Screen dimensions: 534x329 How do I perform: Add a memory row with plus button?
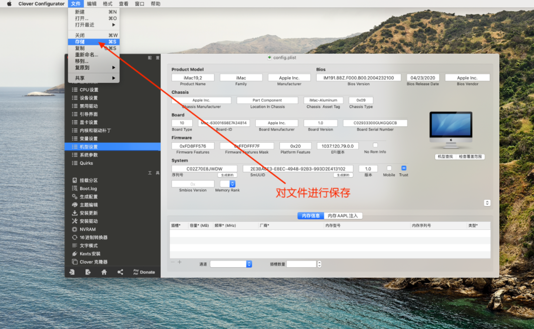(179, 262)
